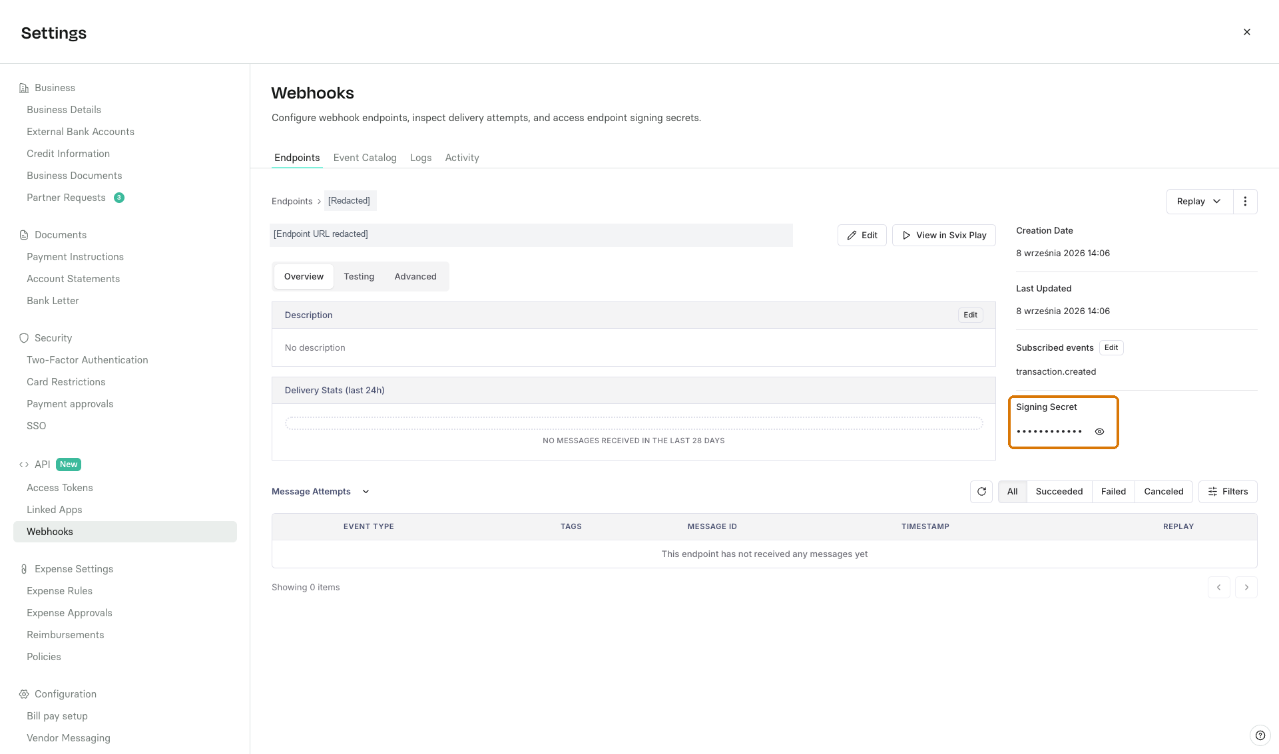This screenshot has height=754, width=1279.
Task: Click the redacted endpoint URL field
Action: (x=531, y=236)
